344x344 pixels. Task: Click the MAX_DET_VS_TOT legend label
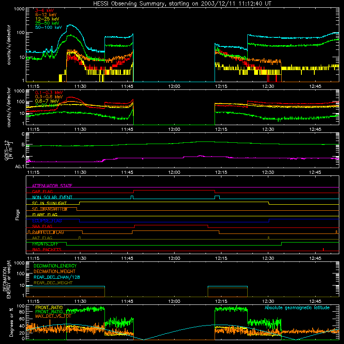pos(53,316)
